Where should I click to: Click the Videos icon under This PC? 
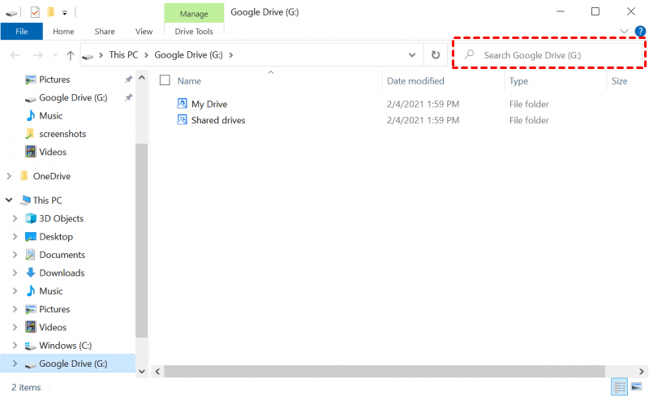tap(30, 327)
